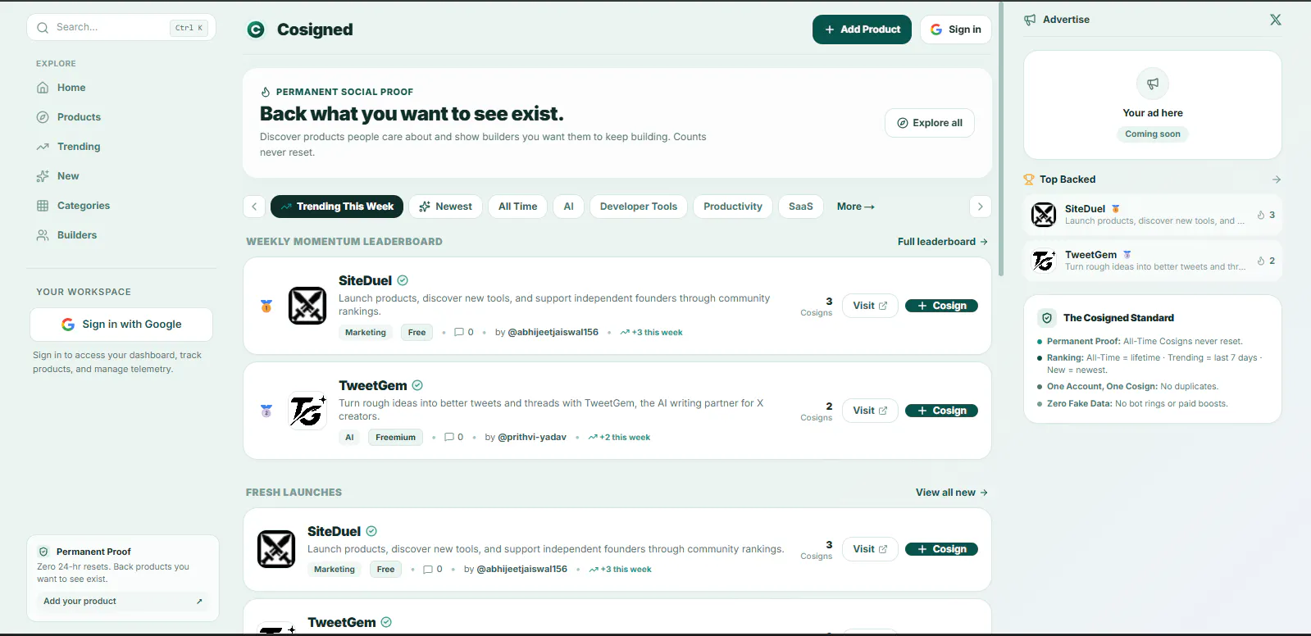Image resolution: width=1311 pixels, height=636 pixels.
Task: Focus the Search input field
Action: point(121,27)
